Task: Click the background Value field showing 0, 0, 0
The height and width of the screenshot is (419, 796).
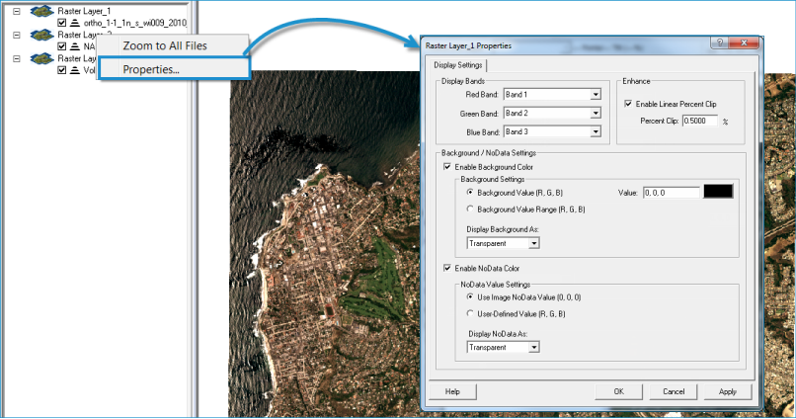Action: pos(672,193)
